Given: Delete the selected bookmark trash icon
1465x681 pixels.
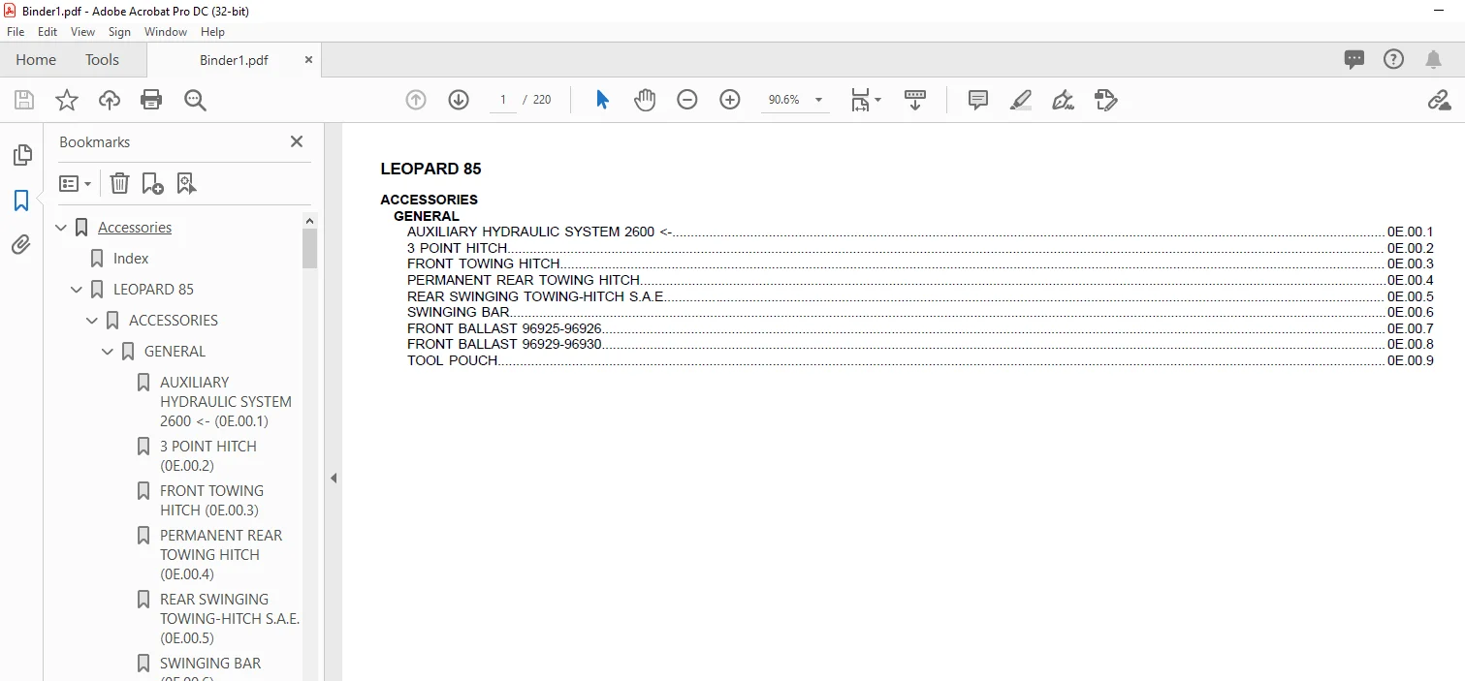Looking at the screenshot, I should click(119, 183).
